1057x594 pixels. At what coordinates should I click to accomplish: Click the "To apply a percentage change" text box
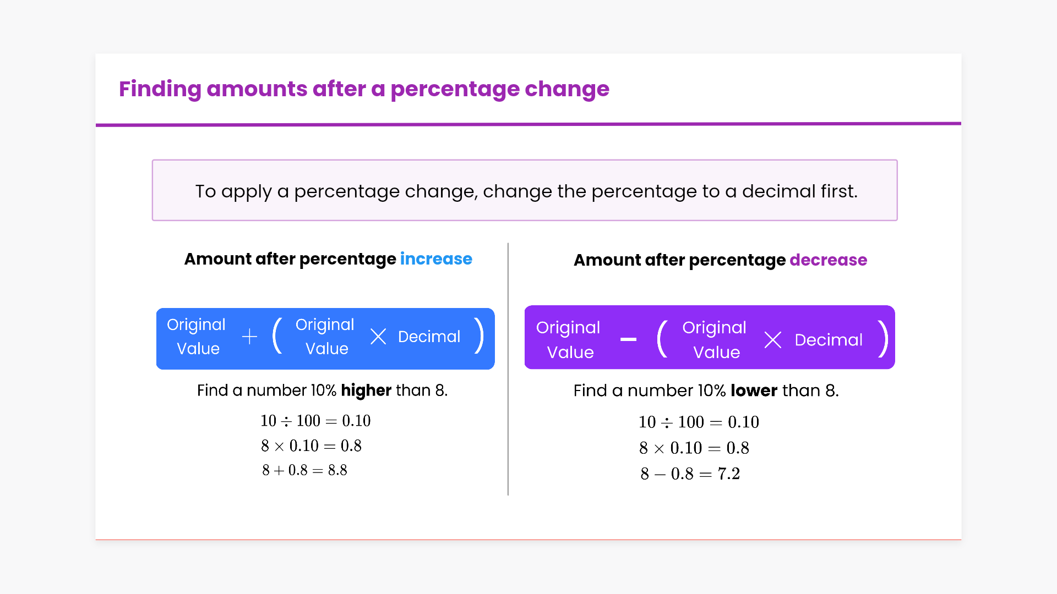pyautogui.click(x=525, y=191)
